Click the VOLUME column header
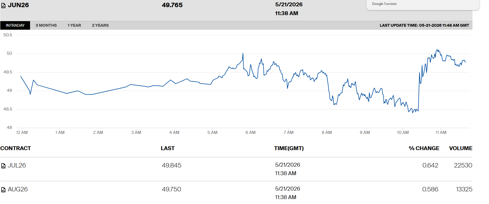489x204 pixels. click(x=461, y=148)
